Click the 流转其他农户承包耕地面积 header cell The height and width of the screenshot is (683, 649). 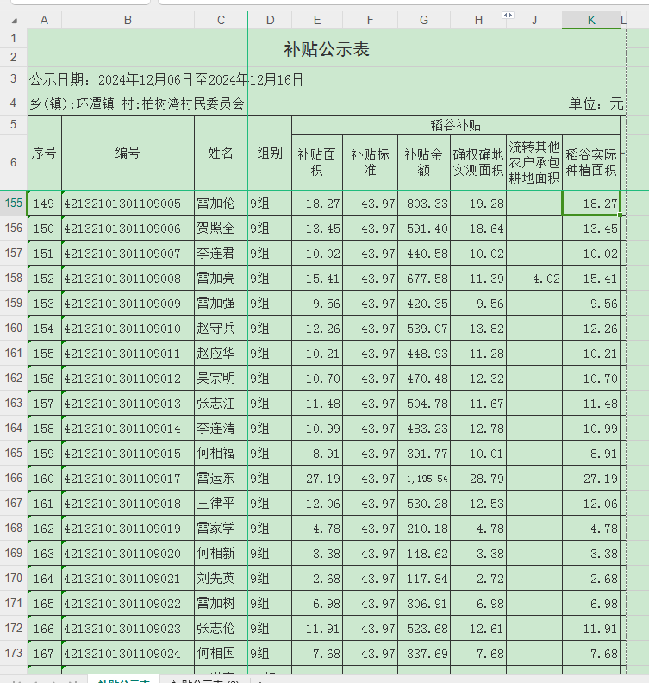[x=534, y=162]
